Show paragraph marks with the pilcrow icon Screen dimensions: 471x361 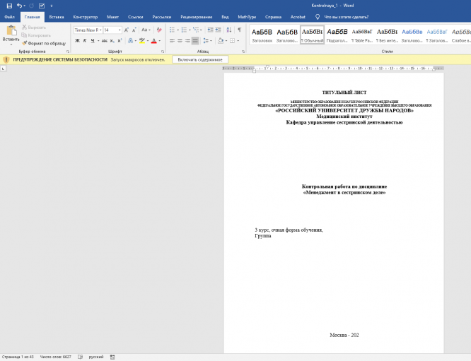(239, 30)
